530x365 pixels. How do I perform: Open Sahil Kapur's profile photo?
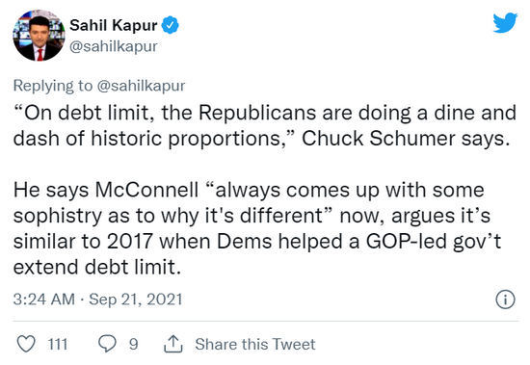point(39,36)
